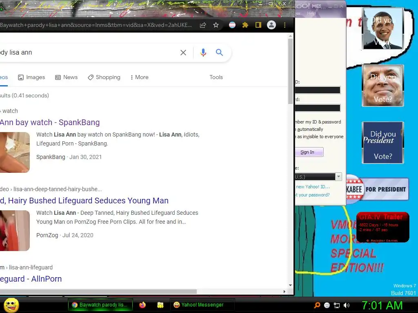Click the horizontal scrollbar thumb at page bottom
418x313 pixels.
click(98, 291)
